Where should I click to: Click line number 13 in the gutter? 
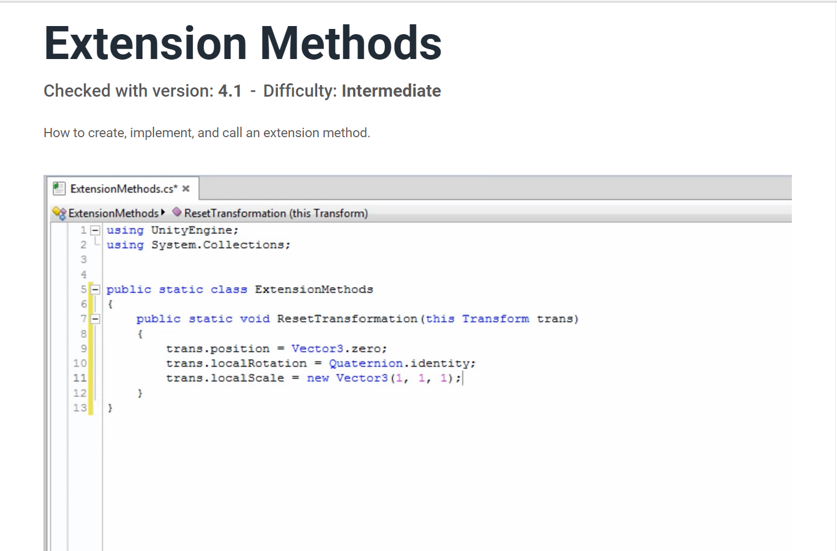point(80,408)
